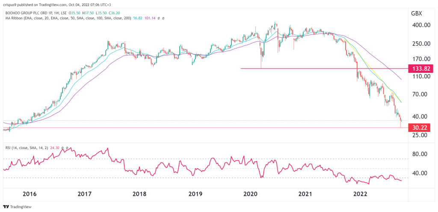Click the 2020 year label on time axis
The image size is (438, 212).
250,194
